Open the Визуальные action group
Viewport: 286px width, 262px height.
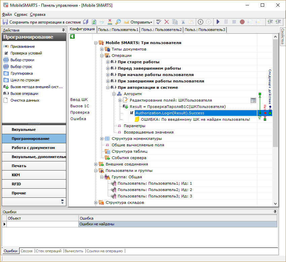(x=34, y=129)
